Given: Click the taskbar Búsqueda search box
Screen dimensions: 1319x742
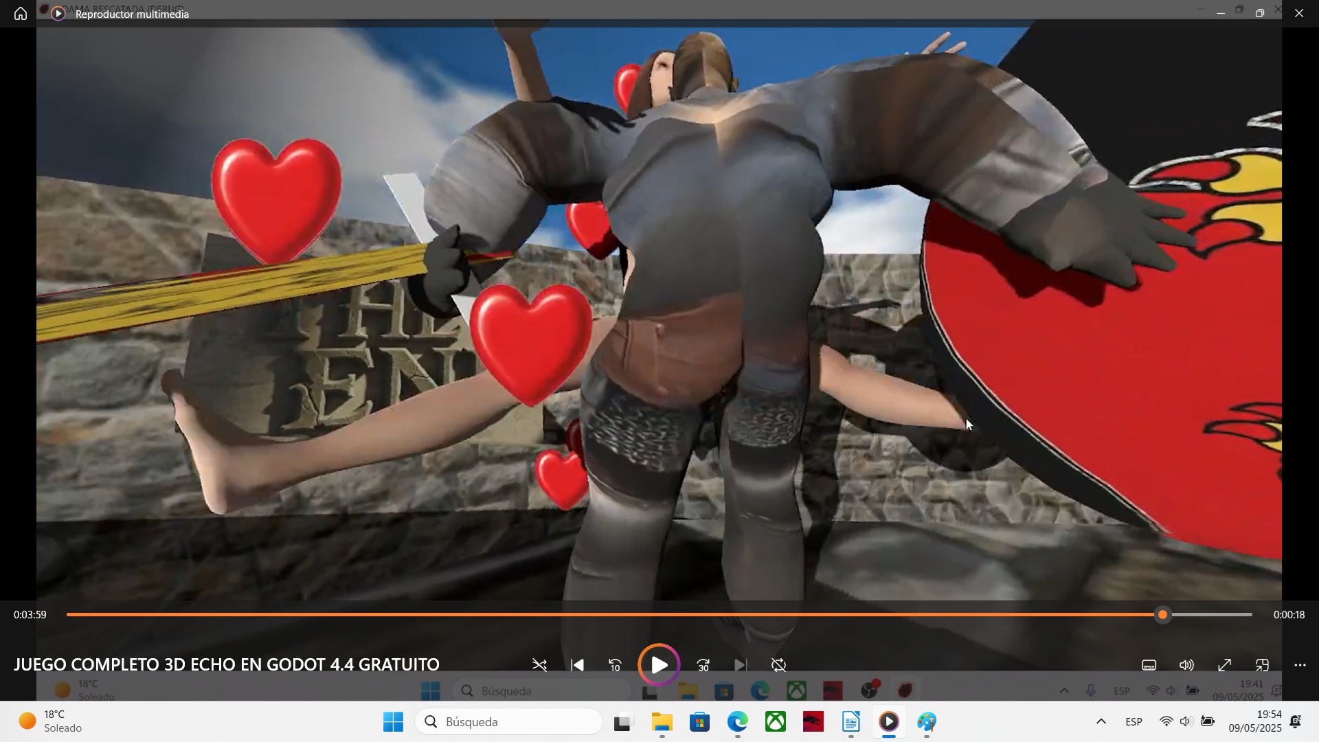Looking at the screenshot, I should (x=509, y=721).
